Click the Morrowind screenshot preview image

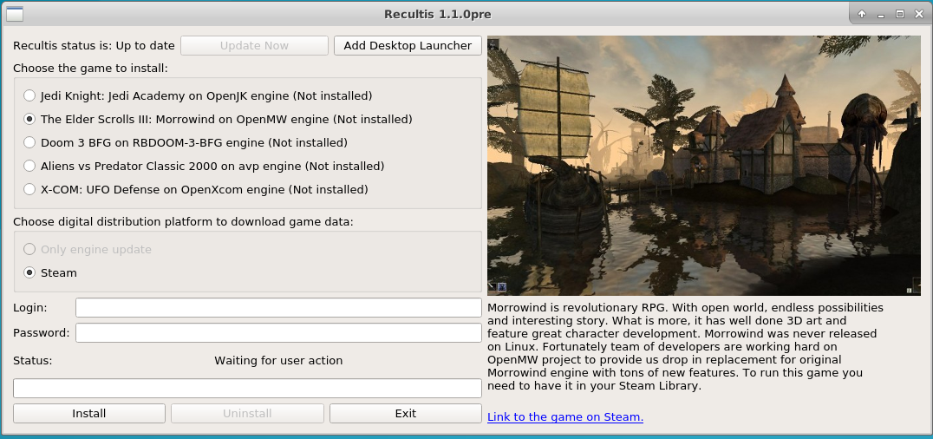coord(704,166)
